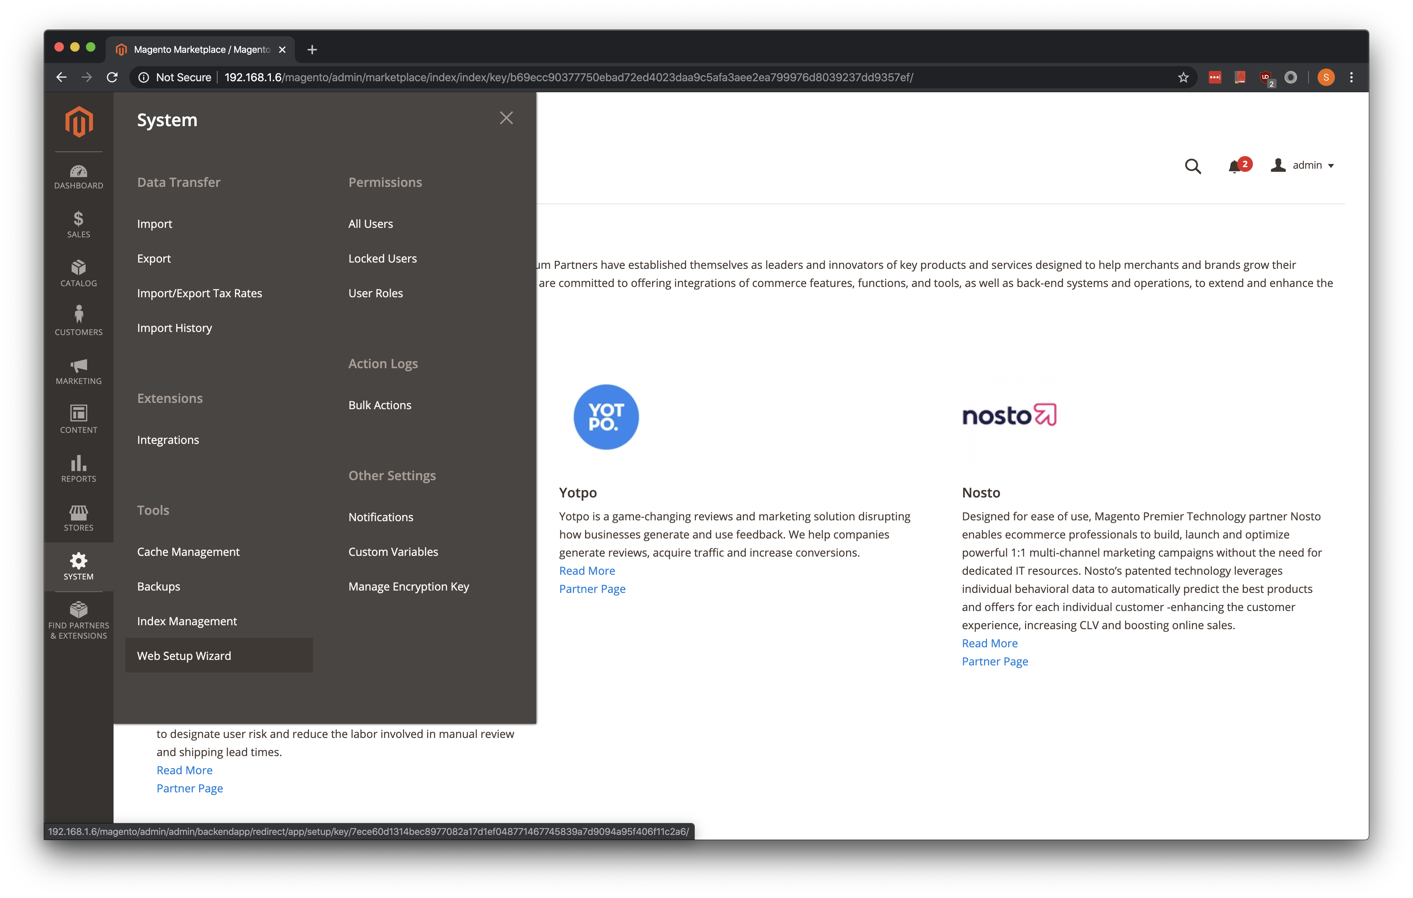Image resolution: width=1413 pixels, height=898 pixels.
Task: Click Nosto Read More link
Action: point(989,643)
